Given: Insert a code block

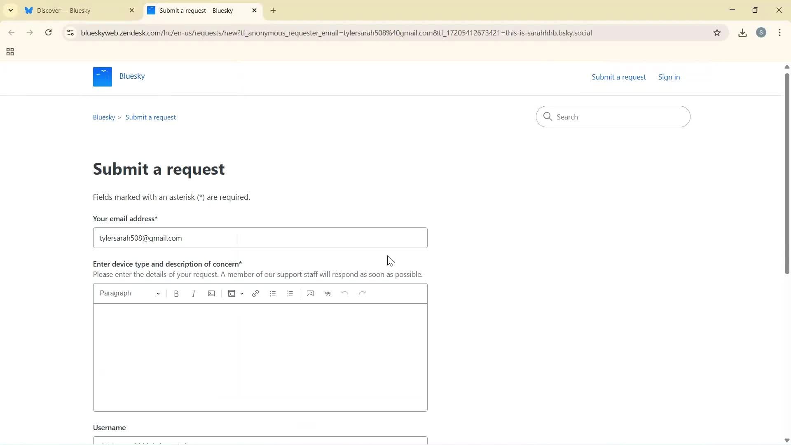Looking at the screenshot, I should (x=231, y=293).
